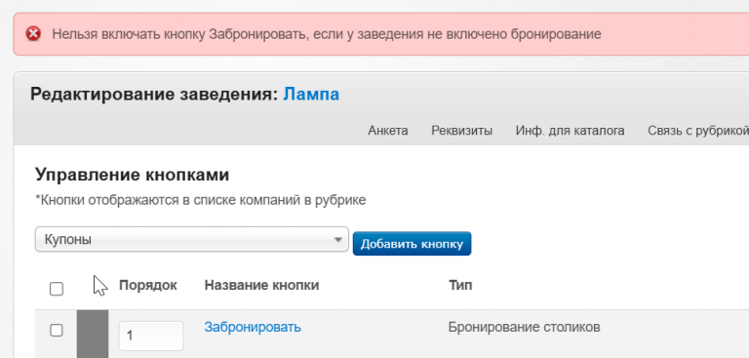This screenshot has width=749, height=358.
Task: Open the Забронировать button link
Action: pos(253,327)
